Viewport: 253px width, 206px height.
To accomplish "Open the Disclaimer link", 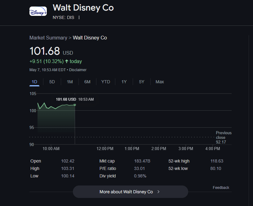I will 78,70.
